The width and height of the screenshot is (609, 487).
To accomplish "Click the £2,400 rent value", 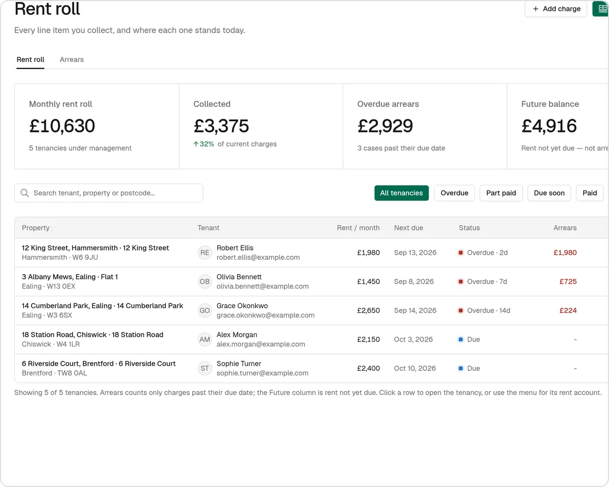I will click(x=368, y=368).
